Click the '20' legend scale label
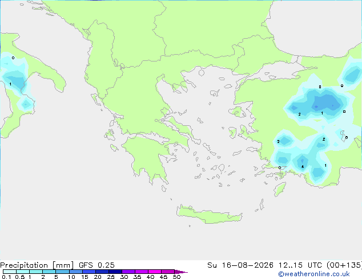Screen dimensions: 362x279 pos(98,277)
